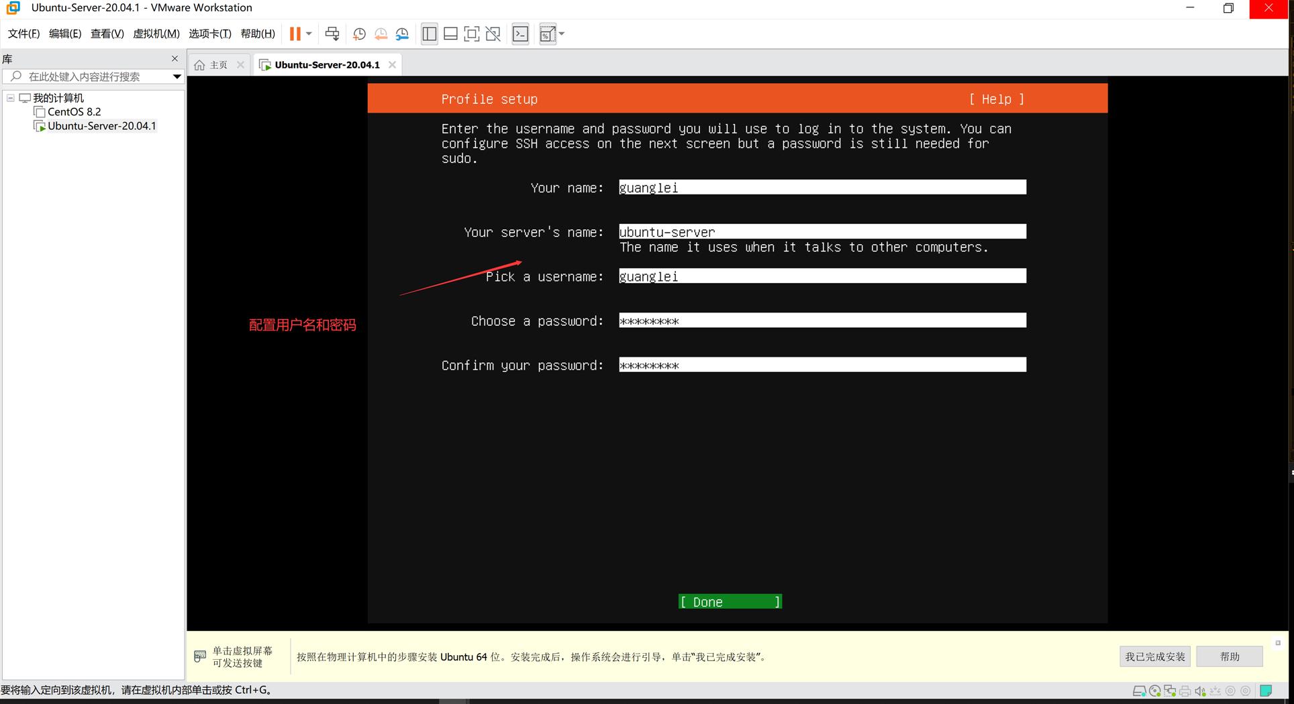Viewport: 1294px width, 704px height.
Task: Click the hard disk status icon
Action: click(1140, 691)
